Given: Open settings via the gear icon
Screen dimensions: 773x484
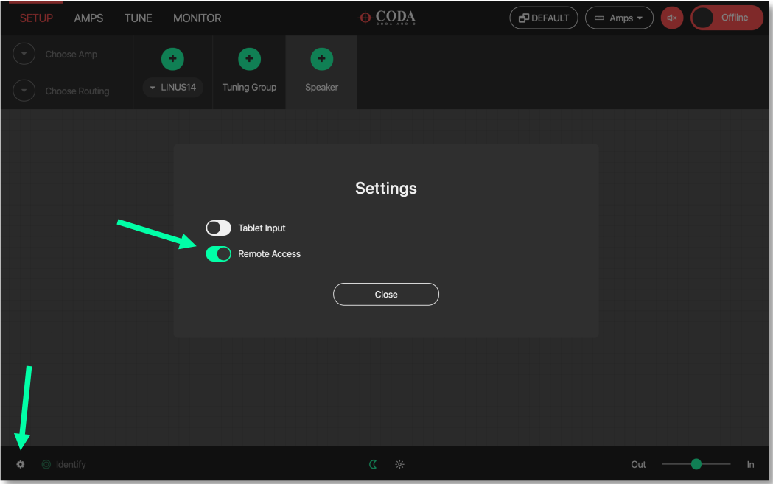Looking at the screenshot, I should click(21, 465).
